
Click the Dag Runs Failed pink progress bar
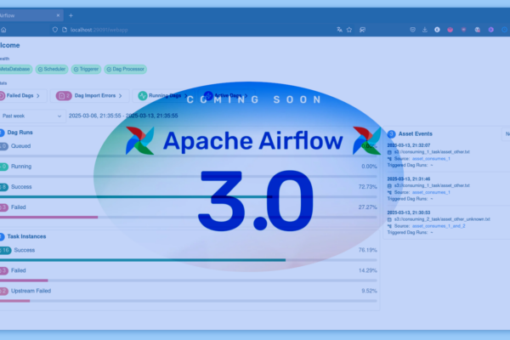pyautogui.click(x=48, y=217)
